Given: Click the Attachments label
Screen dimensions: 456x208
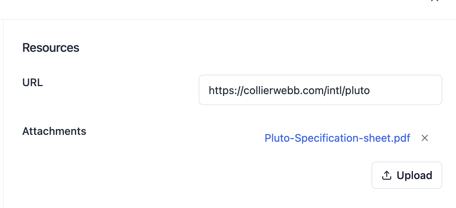Looking at the screenshot, I should coord(54,131).
